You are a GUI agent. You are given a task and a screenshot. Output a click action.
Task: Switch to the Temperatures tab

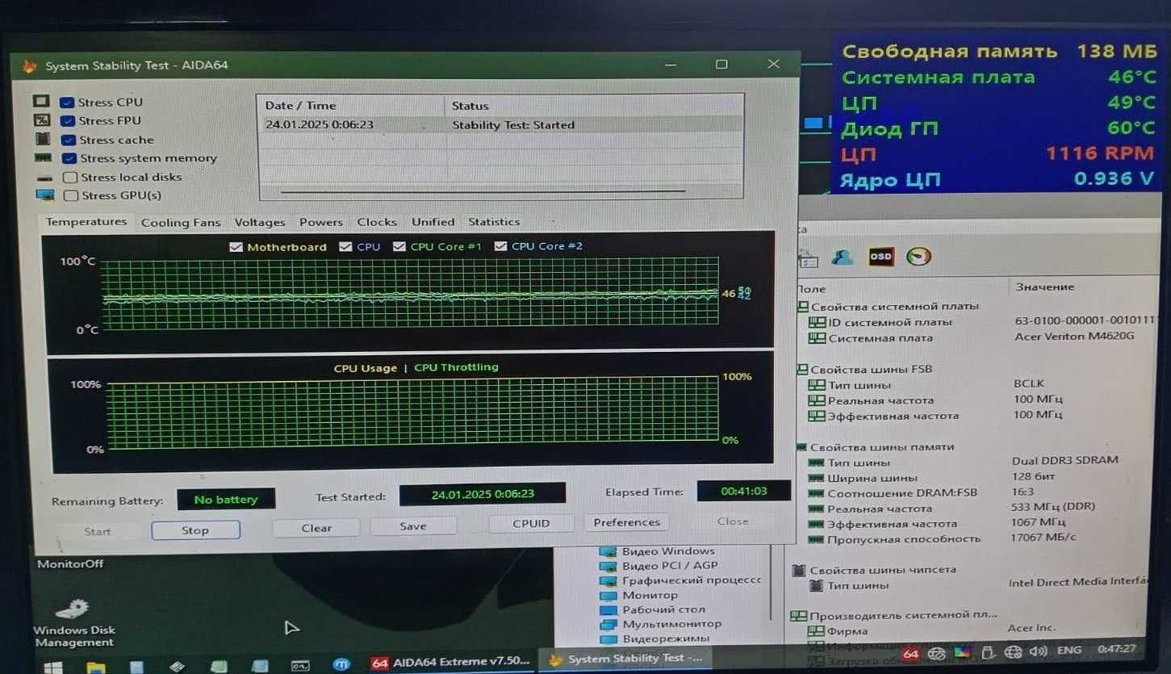point(86,222)
